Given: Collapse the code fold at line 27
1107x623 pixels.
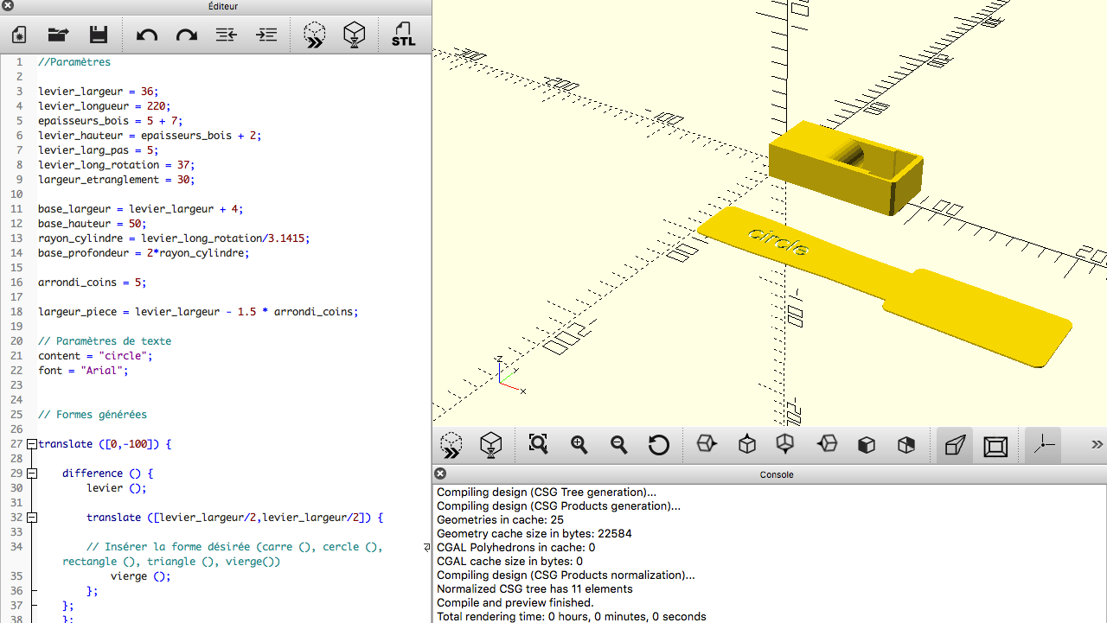Looking at the screenshot, I should pyautogui.click(x=31, y=444).
